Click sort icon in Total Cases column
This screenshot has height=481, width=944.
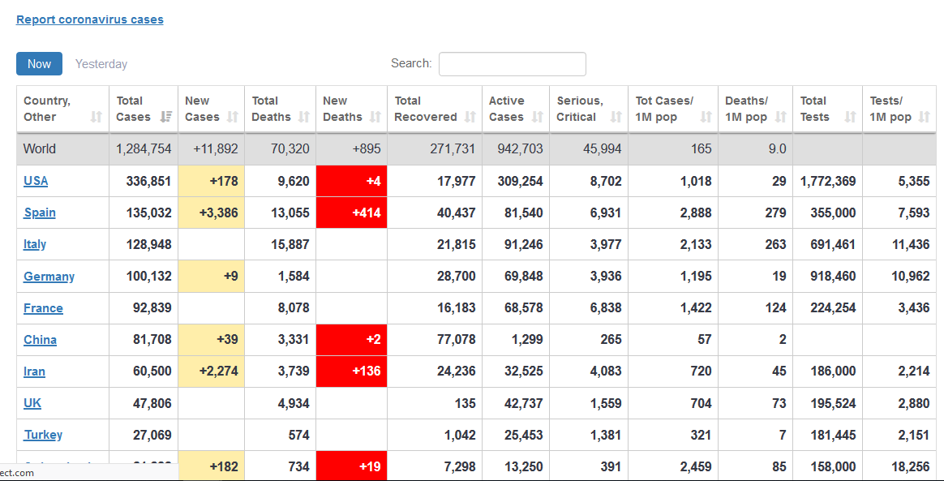tap(166, 117)
